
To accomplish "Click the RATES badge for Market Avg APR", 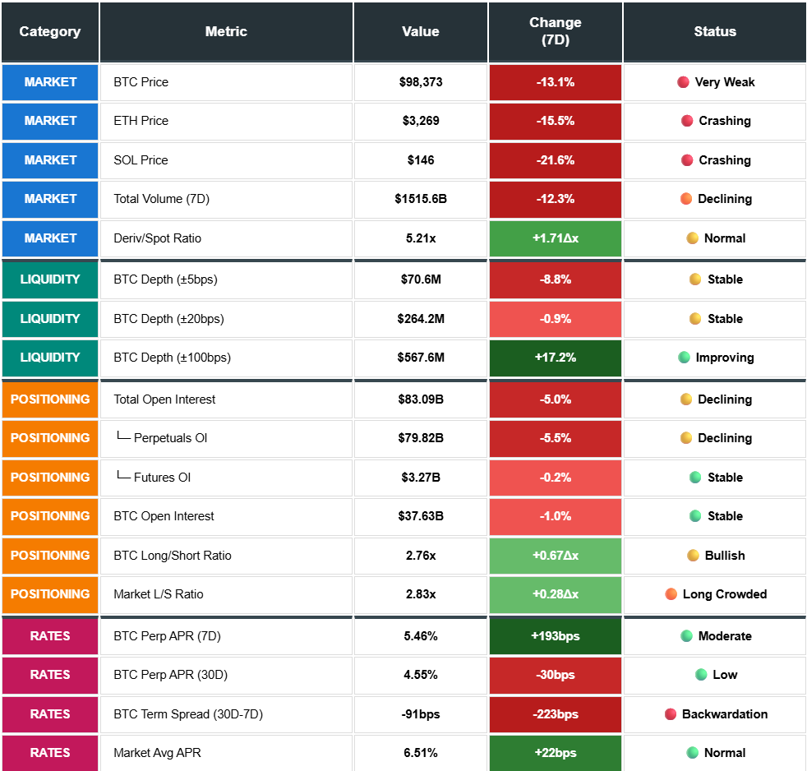I will [50, 753].
